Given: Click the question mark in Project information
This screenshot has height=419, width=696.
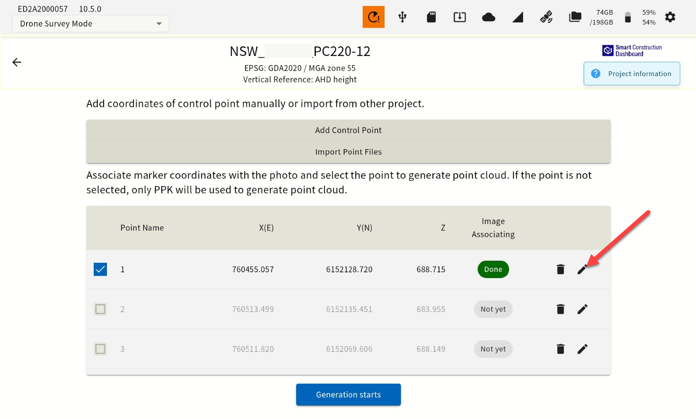Looking at the screenshot, I should (596, 74).
